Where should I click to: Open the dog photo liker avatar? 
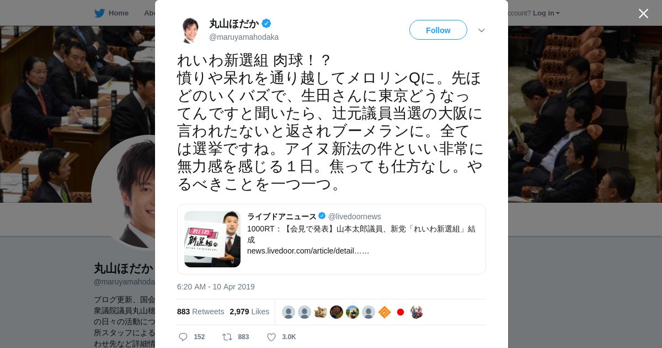(x=353, y=312)
